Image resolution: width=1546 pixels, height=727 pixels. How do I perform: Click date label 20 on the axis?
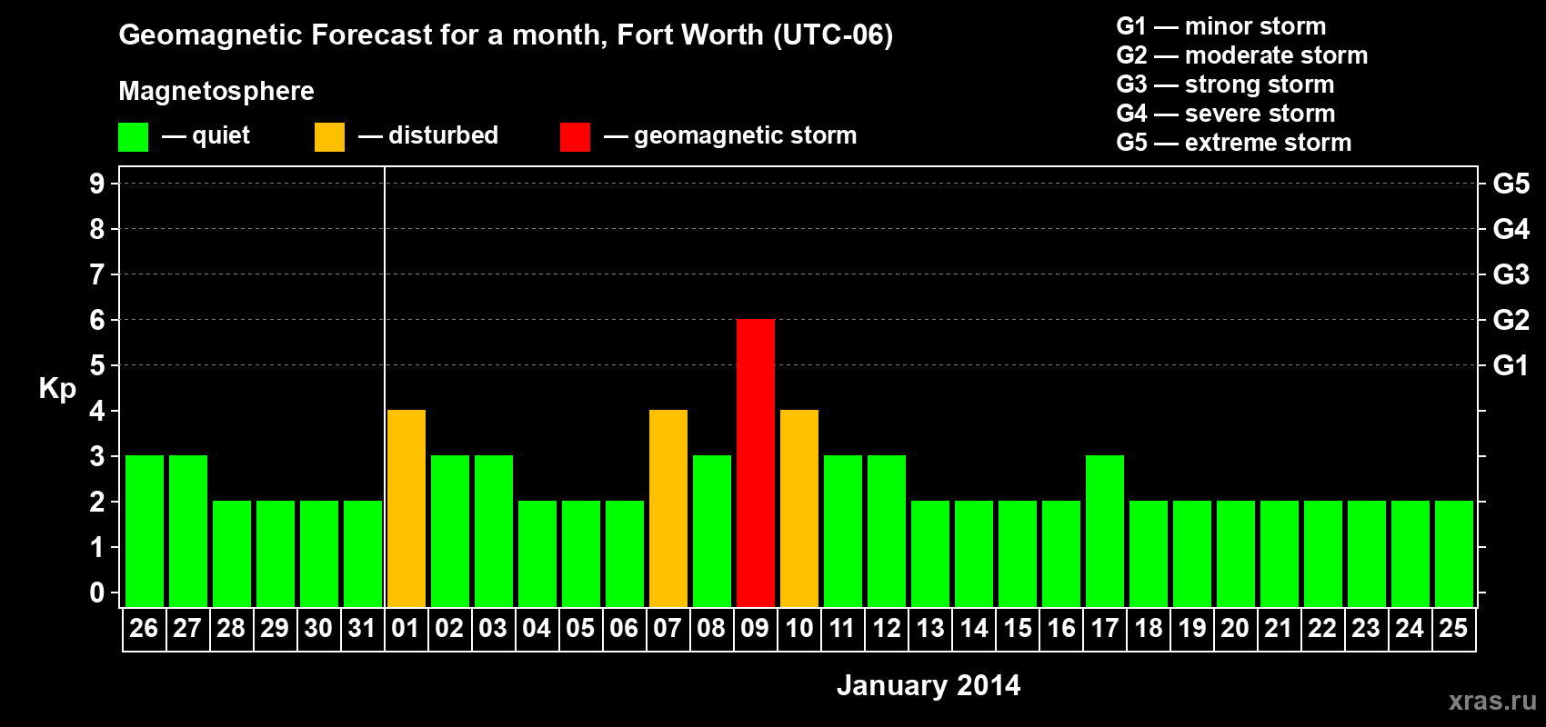tap(1235, 628)
